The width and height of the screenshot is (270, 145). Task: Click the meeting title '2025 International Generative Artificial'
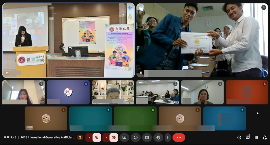coord(48,138)
